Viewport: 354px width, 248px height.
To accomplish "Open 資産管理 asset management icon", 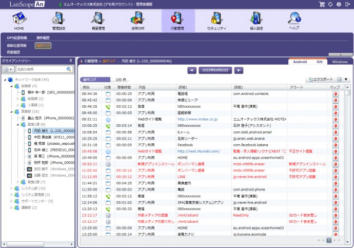I will pyautogui.click(x=98, y=21).
